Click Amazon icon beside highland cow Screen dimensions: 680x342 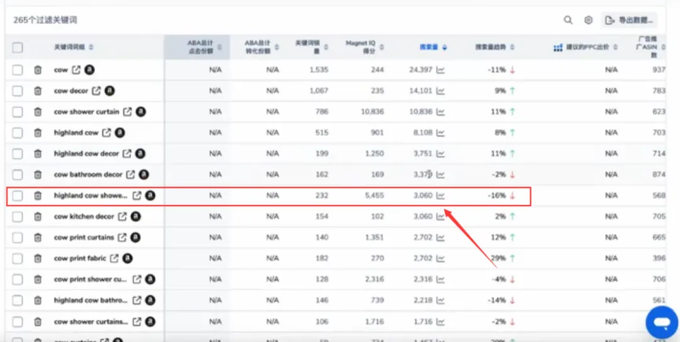[120, 133]
